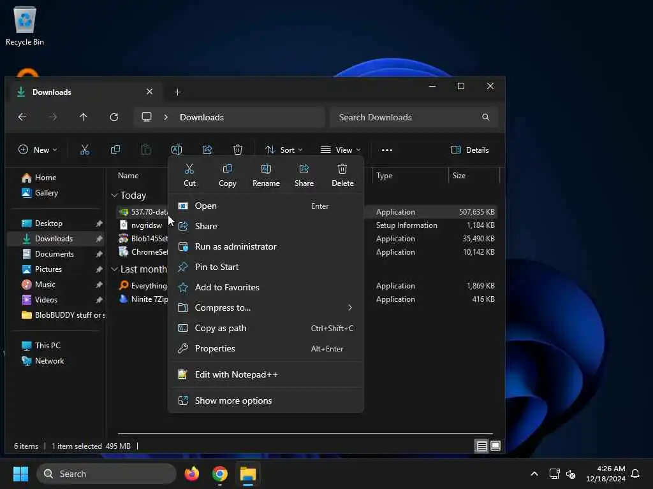This screenshot has width=653, height=489.
Task: Click Rename icon in context menu
Action: (x=266, y=169)
